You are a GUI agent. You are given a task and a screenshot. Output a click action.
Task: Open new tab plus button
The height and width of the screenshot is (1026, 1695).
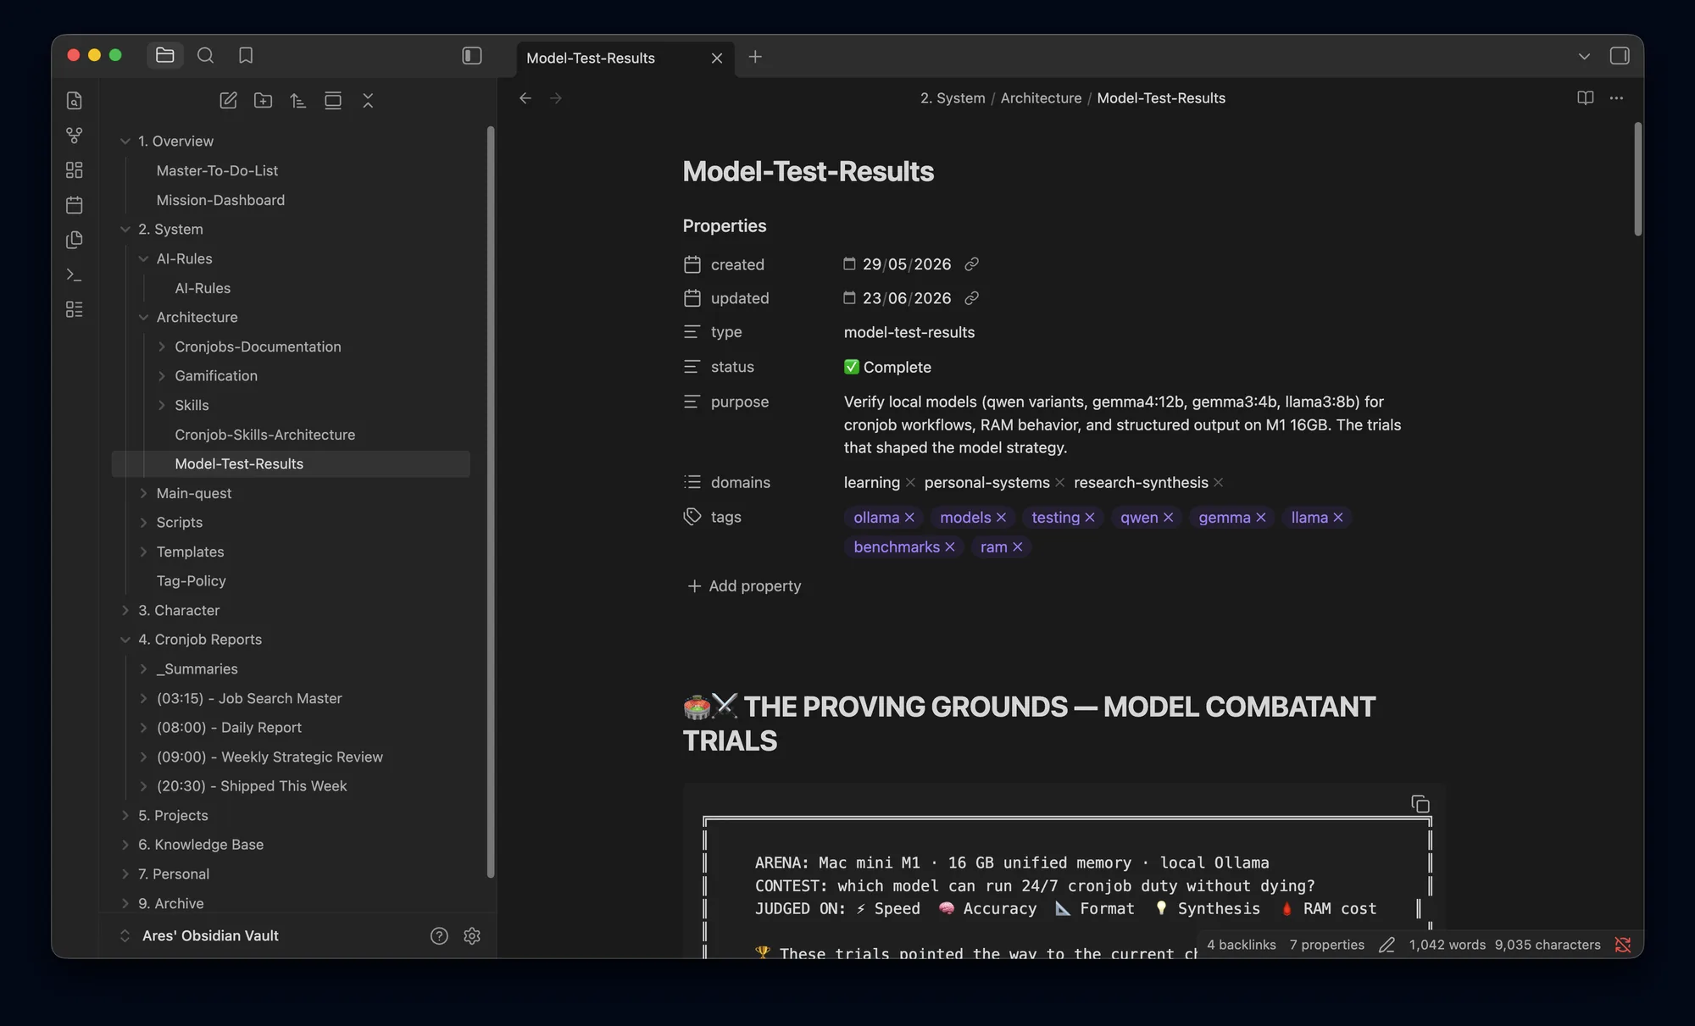coord(755,57)
